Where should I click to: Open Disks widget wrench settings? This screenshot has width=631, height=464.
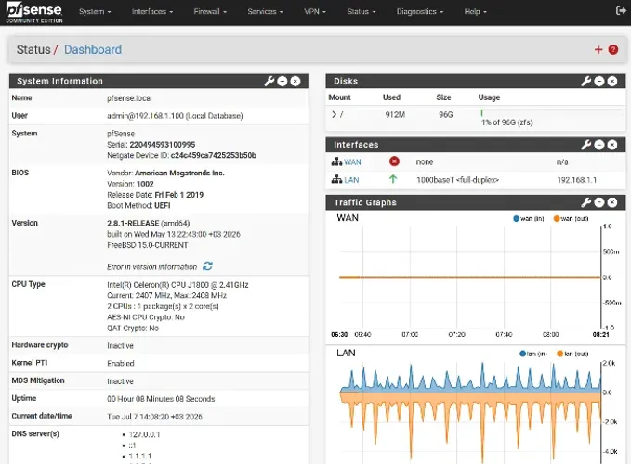coord(585,81)
